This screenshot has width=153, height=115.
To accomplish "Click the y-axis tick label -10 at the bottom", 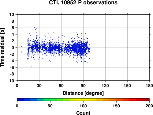I will [11, 81].
